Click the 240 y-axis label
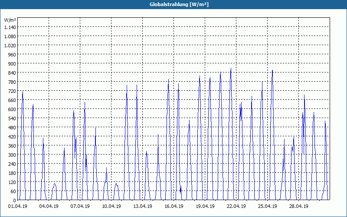The width and height of the screenshot is (347, 217). 13,164
